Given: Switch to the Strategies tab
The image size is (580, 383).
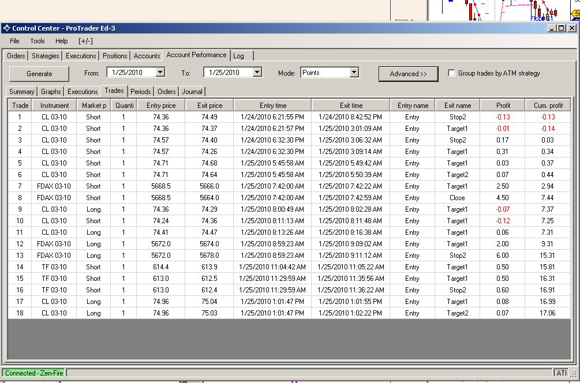Looking at the screenshot, I should [45, 56].
